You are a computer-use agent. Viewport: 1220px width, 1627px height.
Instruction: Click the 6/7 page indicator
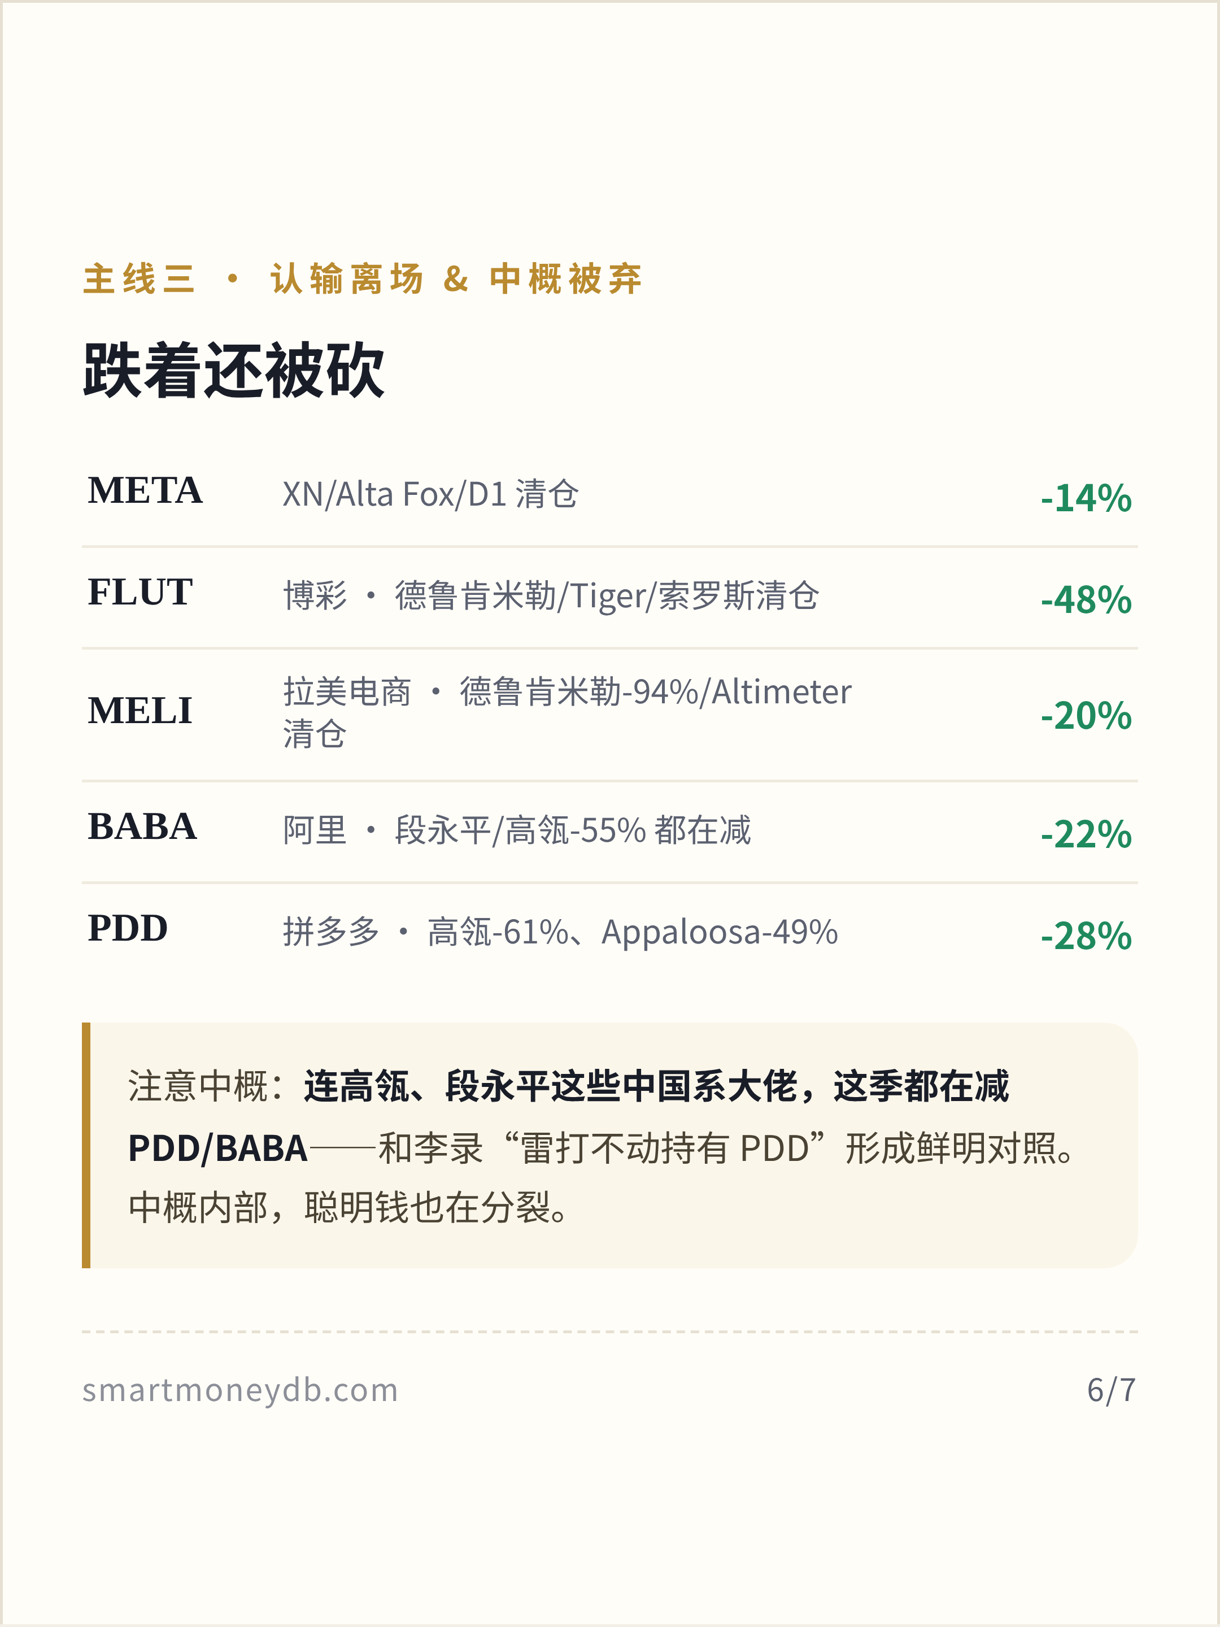[x=1111, y=1390]
